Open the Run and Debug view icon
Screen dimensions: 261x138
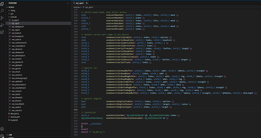click(x=2, y=25)
